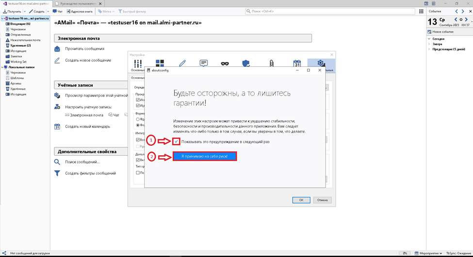
Task: Collapse the Сегодня events section
Action: (x=429, y=39)
